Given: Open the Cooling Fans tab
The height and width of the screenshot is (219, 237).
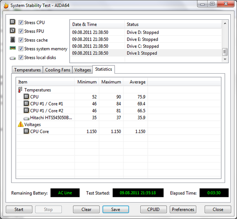Looking at the screenshot, I should point(57,70).
